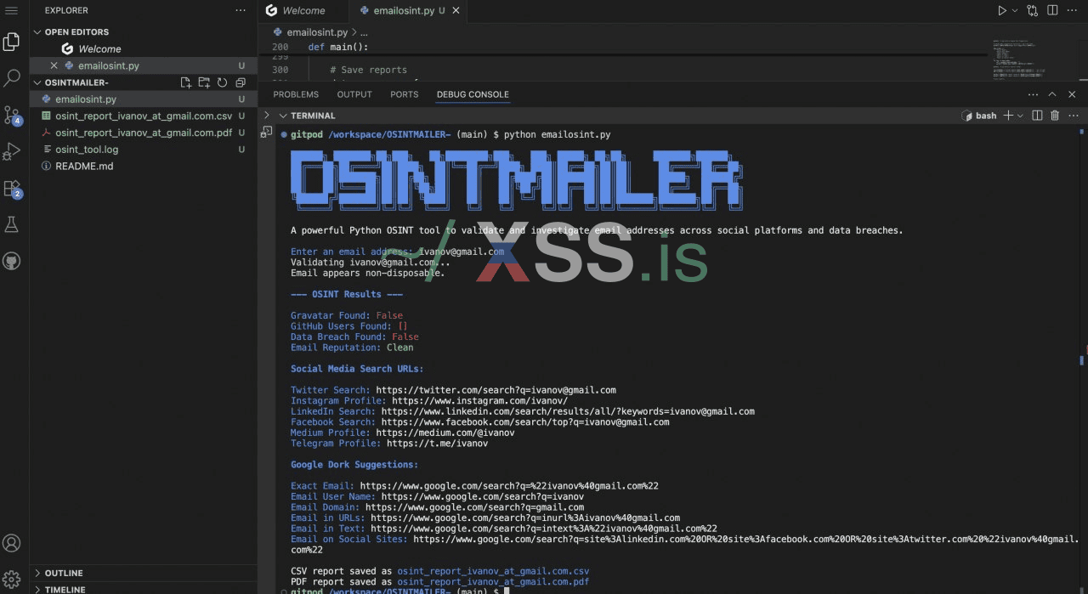Open emailosint.py in the file tree
The height and width of the screenshot is (594, 1088).
[x=143, y=99]
